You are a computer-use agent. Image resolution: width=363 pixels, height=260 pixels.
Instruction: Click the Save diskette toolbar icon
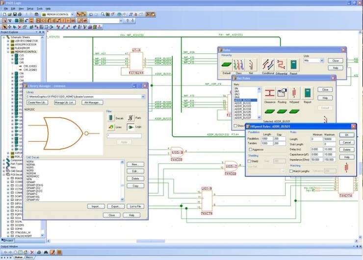click(15, 14)
